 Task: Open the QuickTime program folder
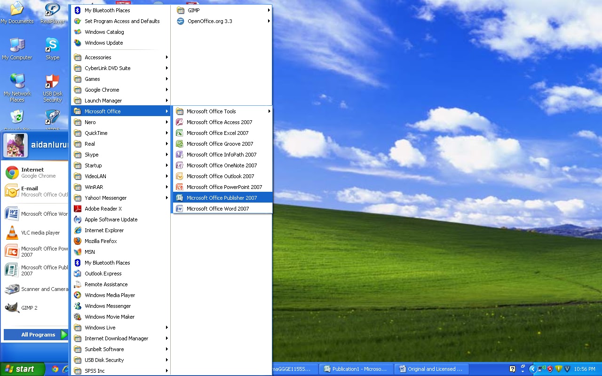[120, 133]
